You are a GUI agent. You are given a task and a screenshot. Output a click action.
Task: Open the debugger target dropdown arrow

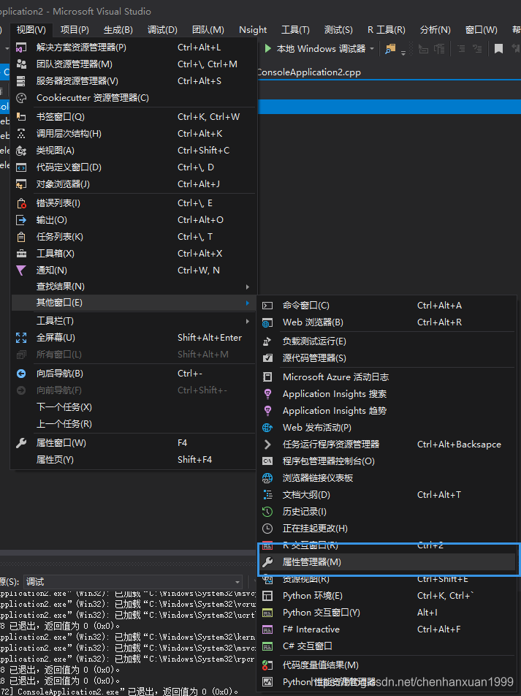click(372, 48)
